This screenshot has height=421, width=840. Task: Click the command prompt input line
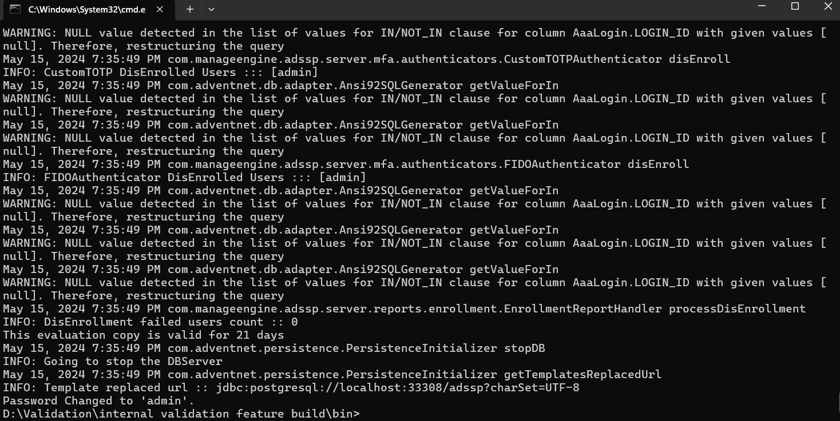(366, 414)
